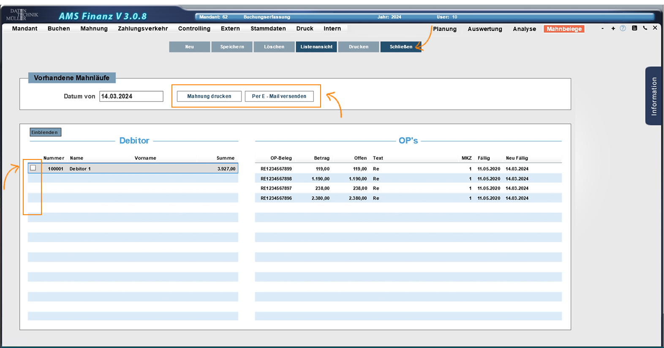Expand the Information side panel
Image resolution: width=664 pixels, height=348 pixels.
point(653,96)
